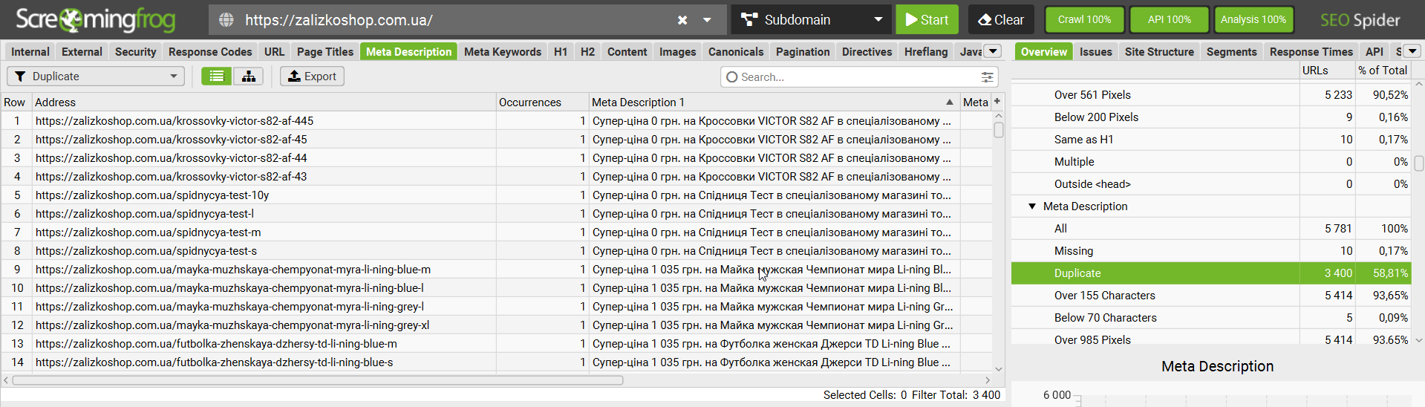The height and width of the screenshot is (407, 1425).
Task: Sort by Address column header
Action: point(264,102)
